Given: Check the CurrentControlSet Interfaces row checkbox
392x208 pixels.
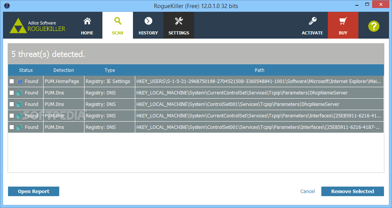Looking at the screenshot, I should tap(11, 115).
